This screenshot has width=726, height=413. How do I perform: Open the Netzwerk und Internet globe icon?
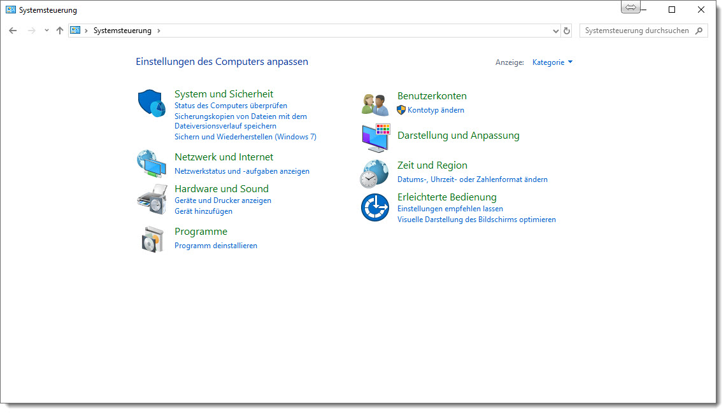pos(152,163)
